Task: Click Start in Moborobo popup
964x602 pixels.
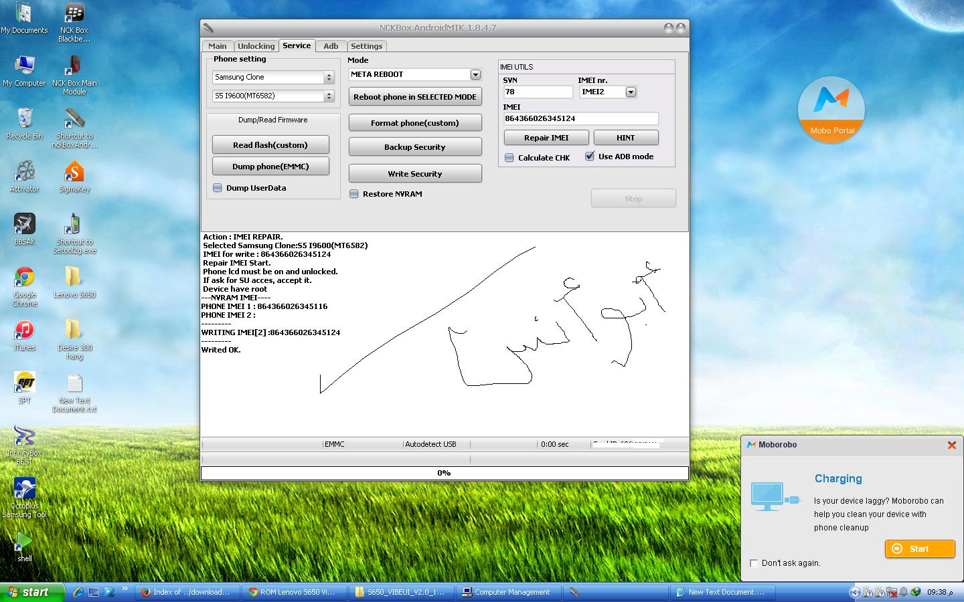Action: coord(920,548)
